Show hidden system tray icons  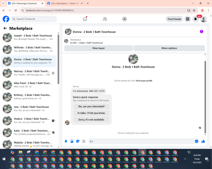click(x=185, y=159)
